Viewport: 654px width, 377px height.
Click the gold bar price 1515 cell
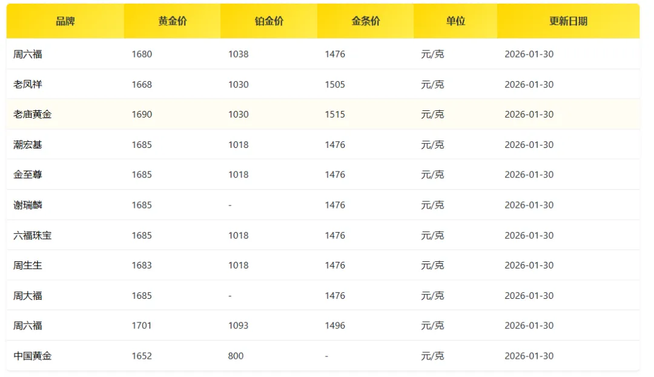pyautogui.click(x=335, y=115)
